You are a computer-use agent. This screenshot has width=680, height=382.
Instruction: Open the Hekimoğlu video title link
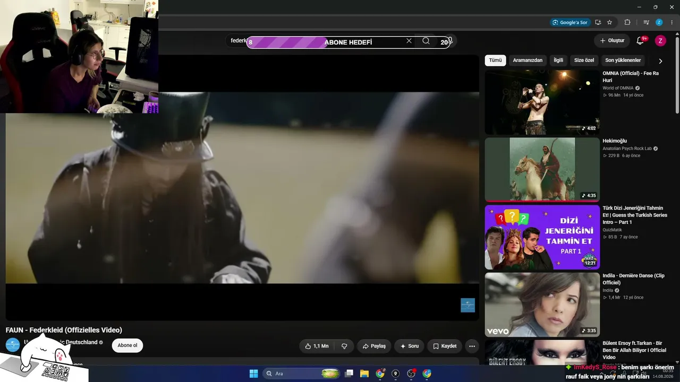click(615, 141)
